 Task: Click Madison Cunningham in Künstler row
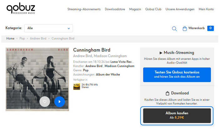click(120, 66)
